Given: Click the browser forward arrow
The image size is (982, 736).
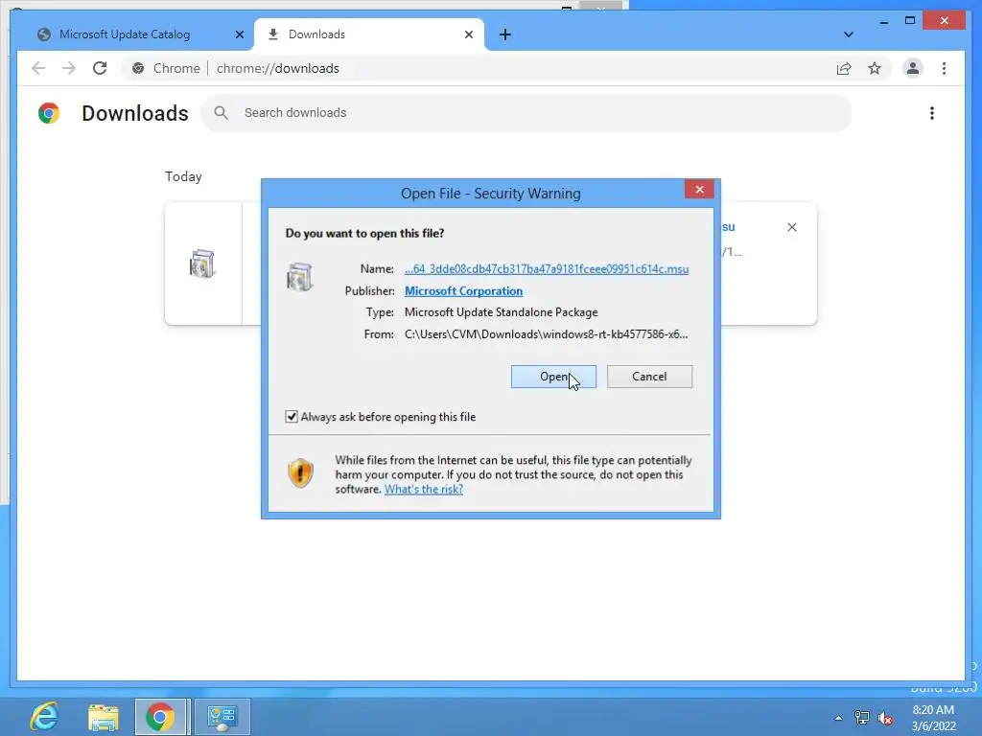Looking at the screenshot, I should (x=69, y=68).
